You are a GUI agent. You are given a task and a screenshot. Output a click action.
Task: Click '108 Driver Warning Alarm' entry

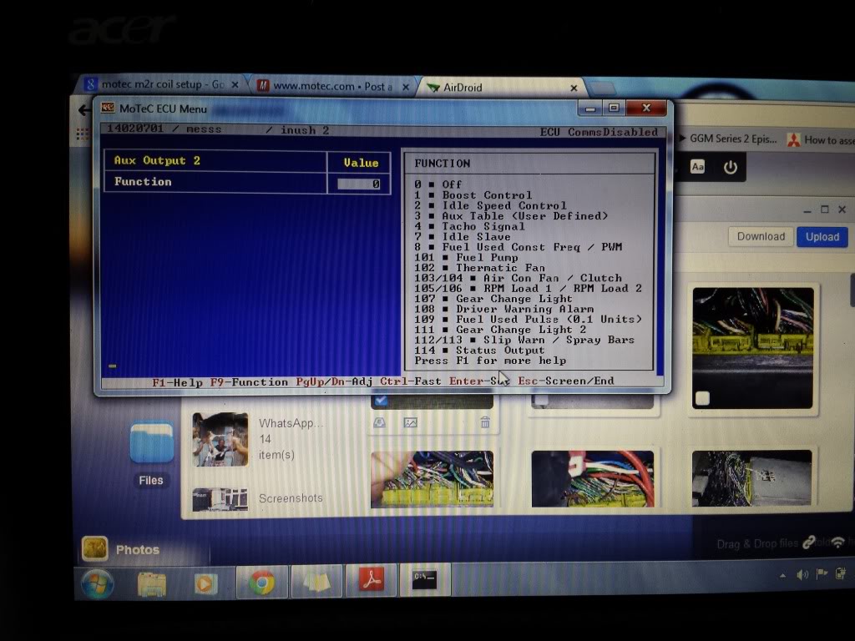tap(503, 309)
